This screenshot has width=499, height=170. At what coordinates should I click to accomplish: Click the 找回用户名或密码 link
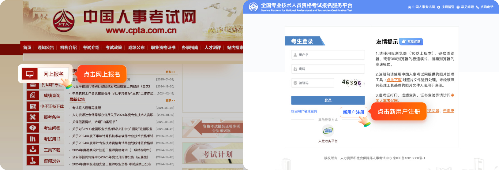pyautogui.click(x=304, y=111)
